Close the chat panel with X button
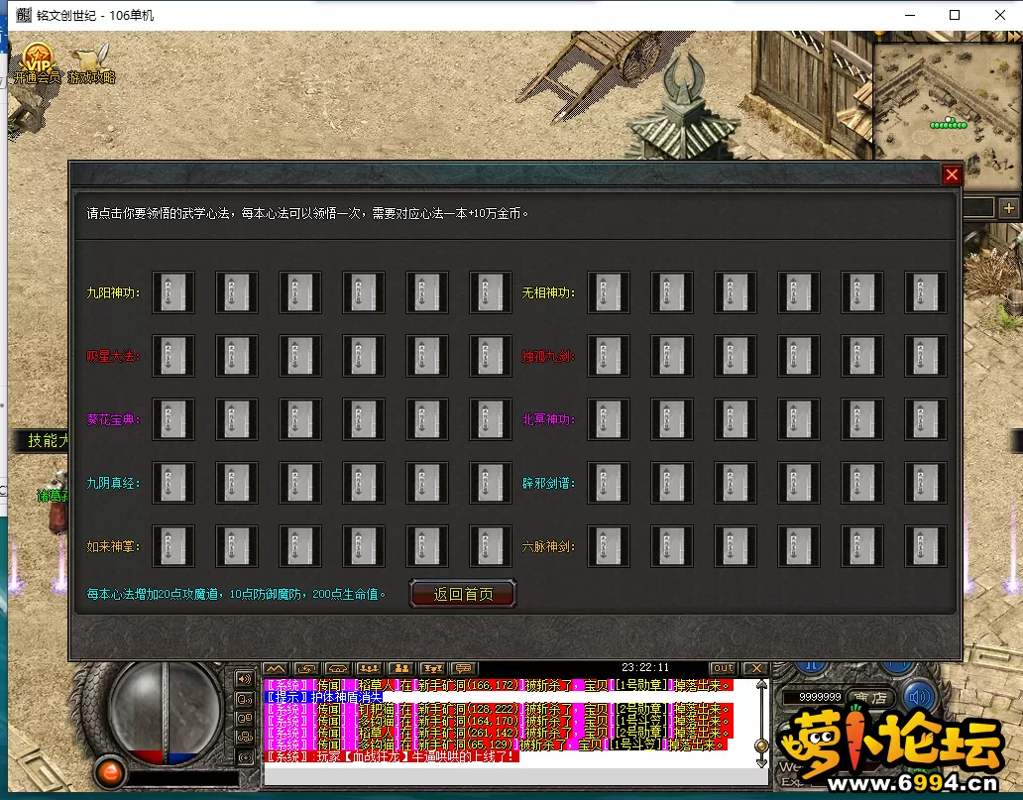The image size is (1023, 800). pyautogui.click(x=756, y=668)
